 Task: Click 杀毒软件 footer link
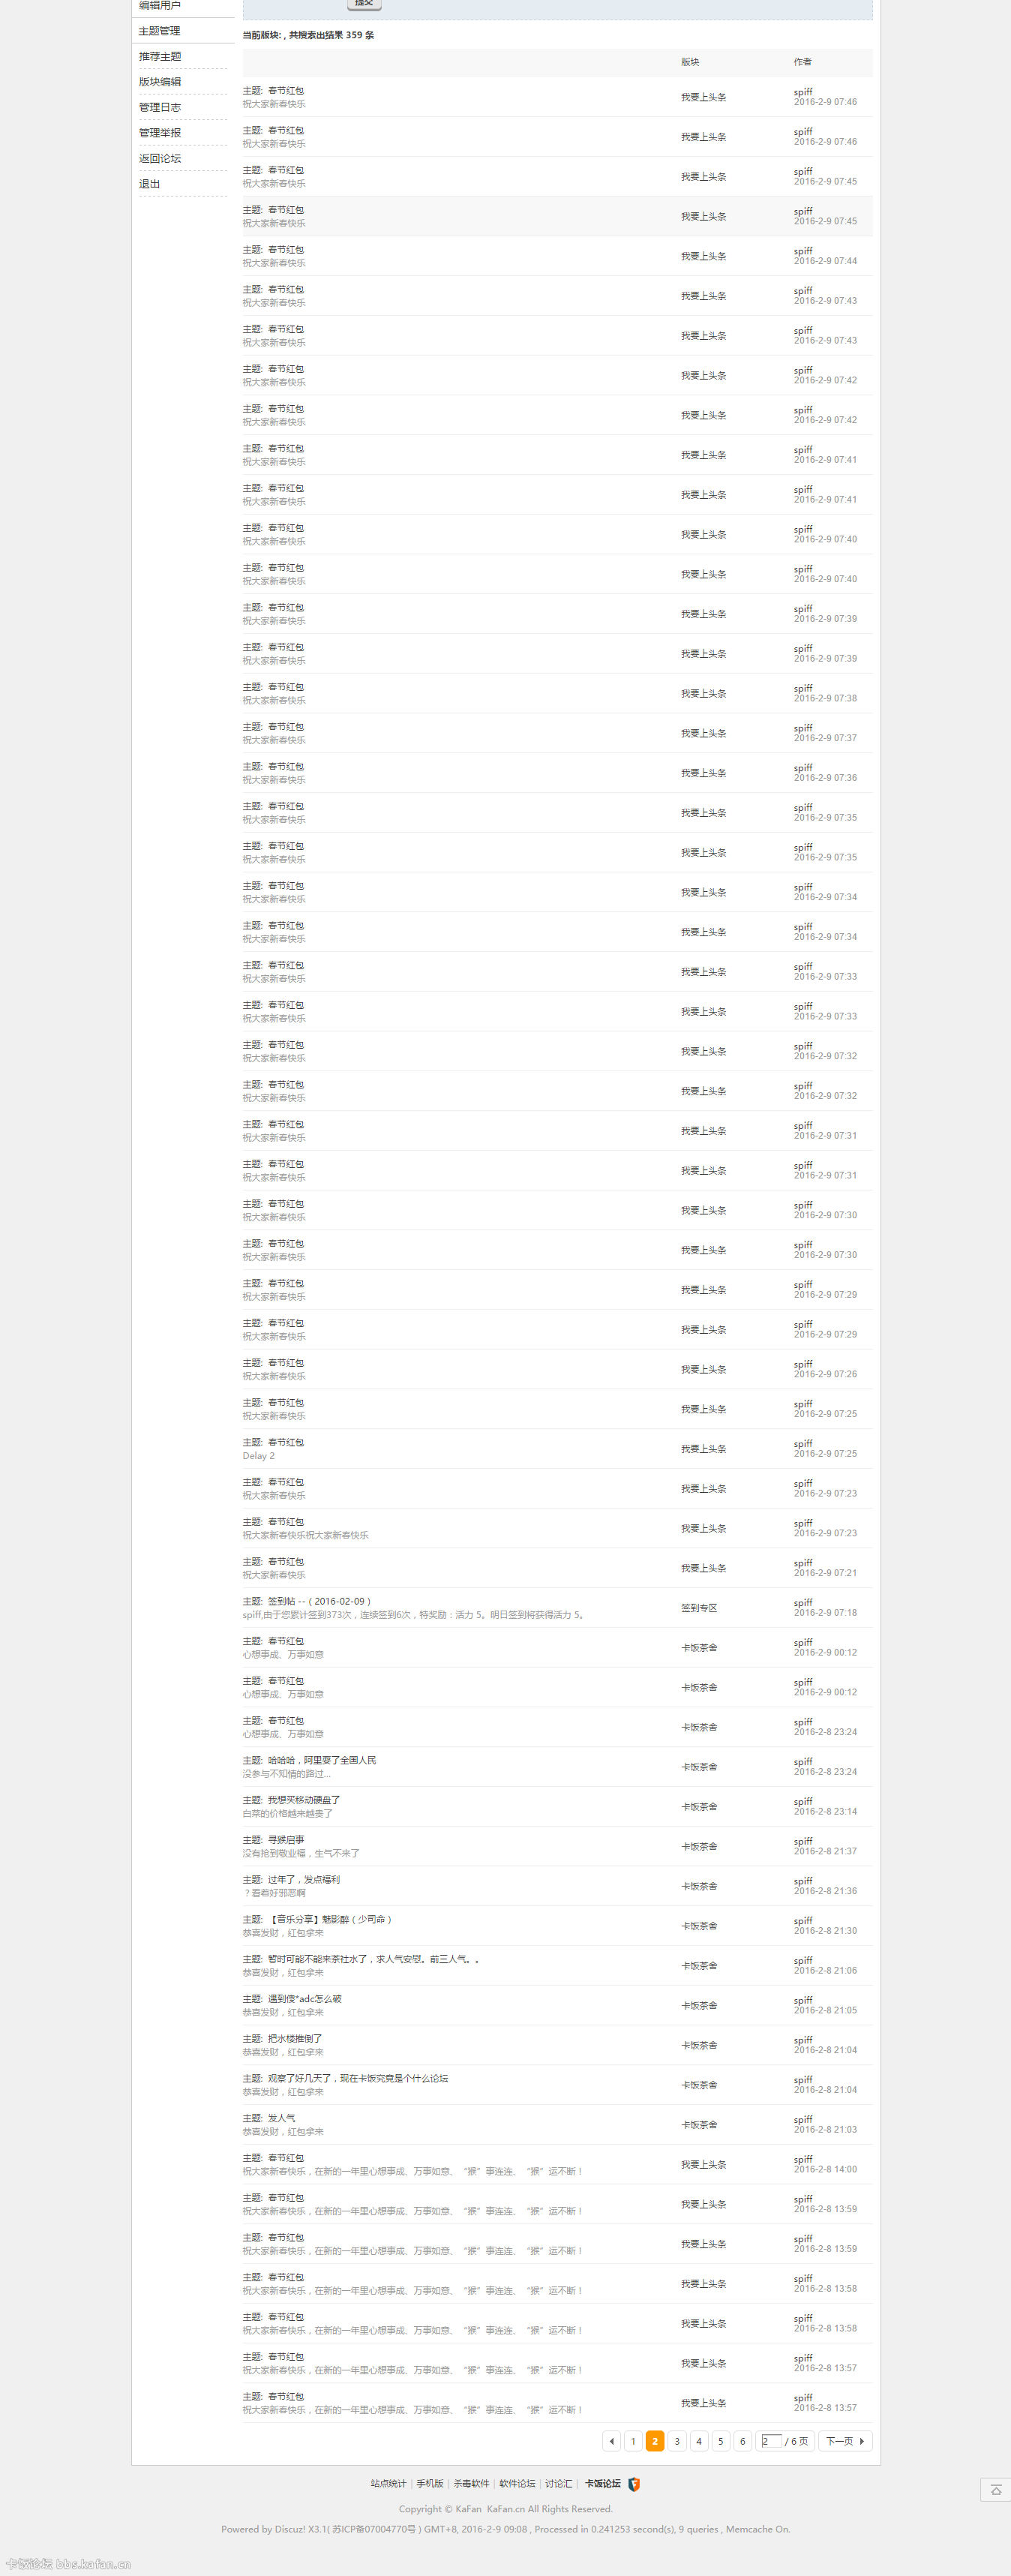pos(471,2484)
